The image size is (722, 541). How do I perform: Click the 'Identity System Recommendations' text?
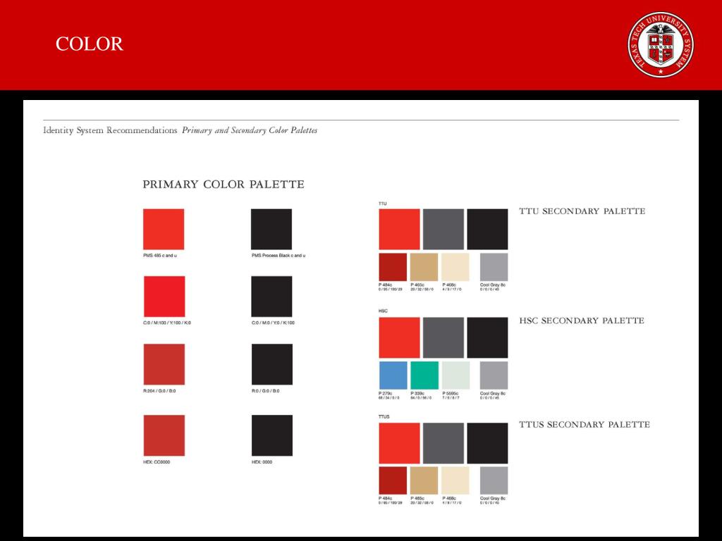coord(110,130)
